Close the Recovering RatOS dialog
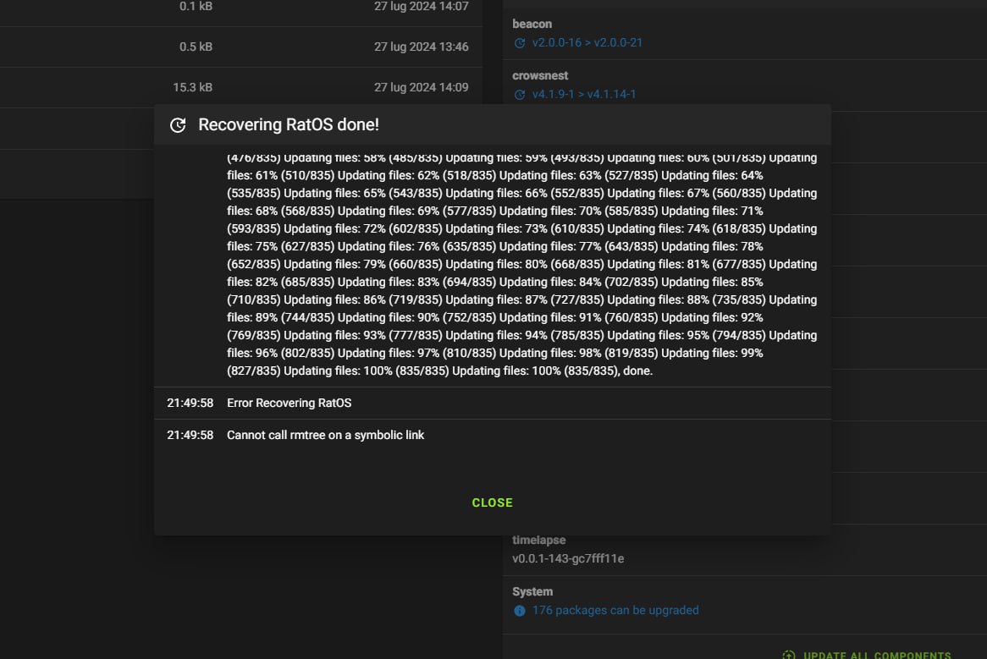This screenshot has width=987, height=659. (x=493, y=502)
